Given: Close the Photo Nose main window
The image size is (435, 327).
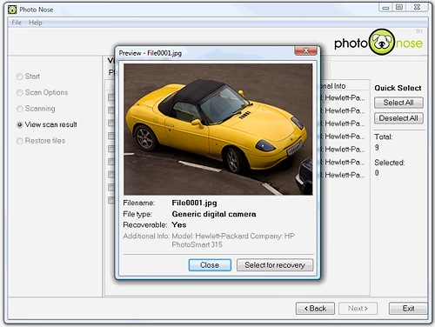Looking at the screenshot, I should click(418, 7).
